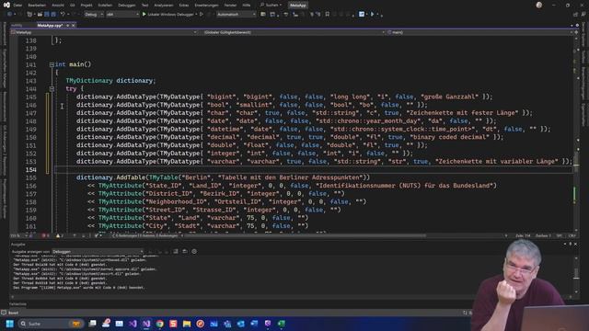The image size is (589, 331).
Task: Collapse the try block fold
Action: click(x=52, y=89)
